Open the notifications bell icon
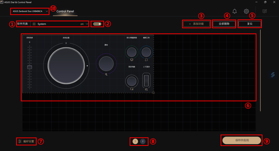 point(235,11)
